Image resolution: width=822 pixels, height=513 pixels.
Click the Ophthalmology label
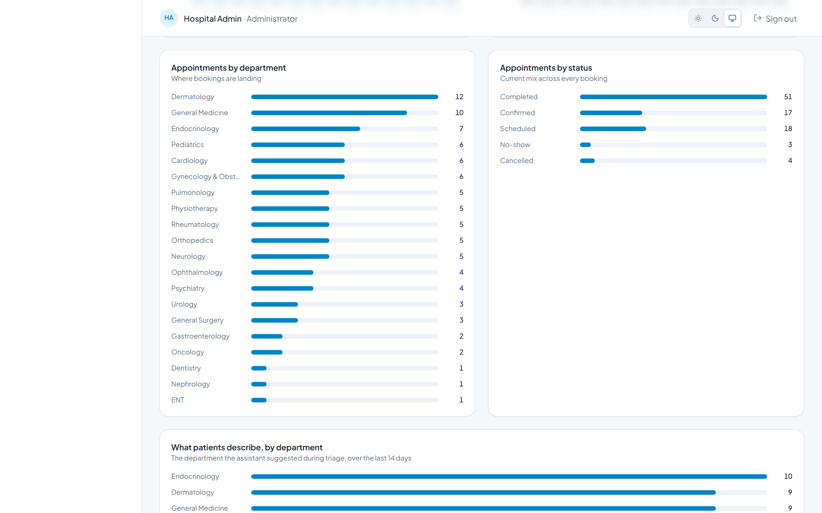(197, 272)
